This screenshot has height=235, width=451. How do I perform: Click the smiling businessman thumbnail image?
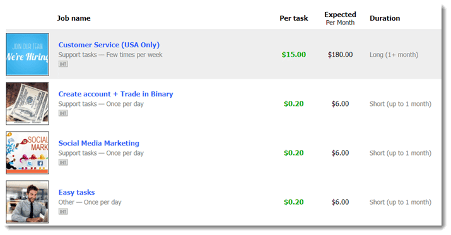(27, 202)
